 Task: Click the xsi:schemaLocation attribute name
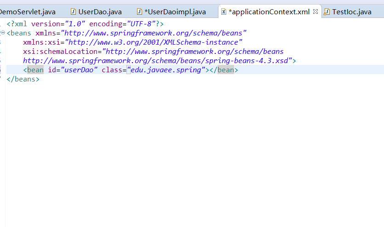pos(60,52)
